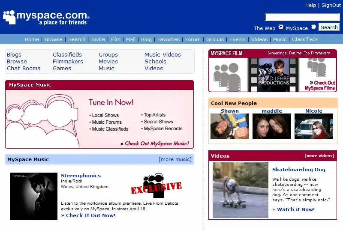The width and height of the screenshot is (343, 230).
Task: Open the Chat Rooms link
Action: [24, 69]
